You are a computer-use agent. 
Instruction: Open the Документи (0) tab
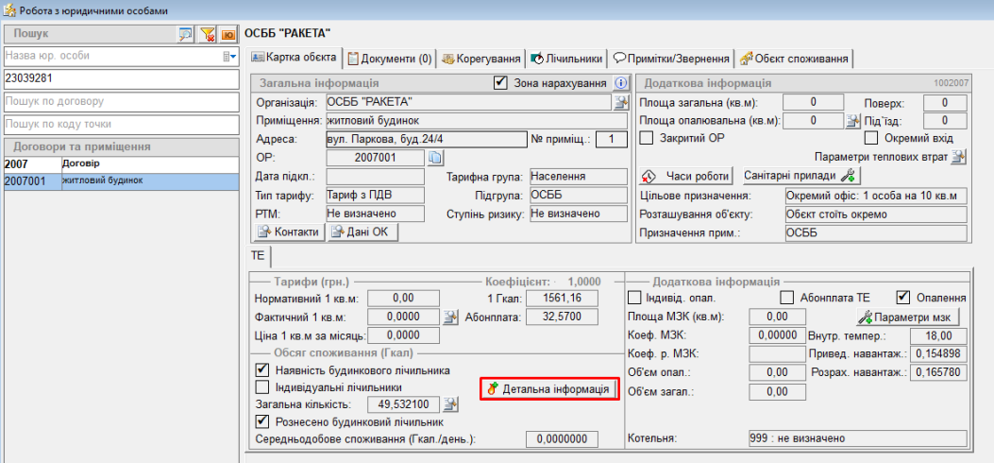(389, 59)
